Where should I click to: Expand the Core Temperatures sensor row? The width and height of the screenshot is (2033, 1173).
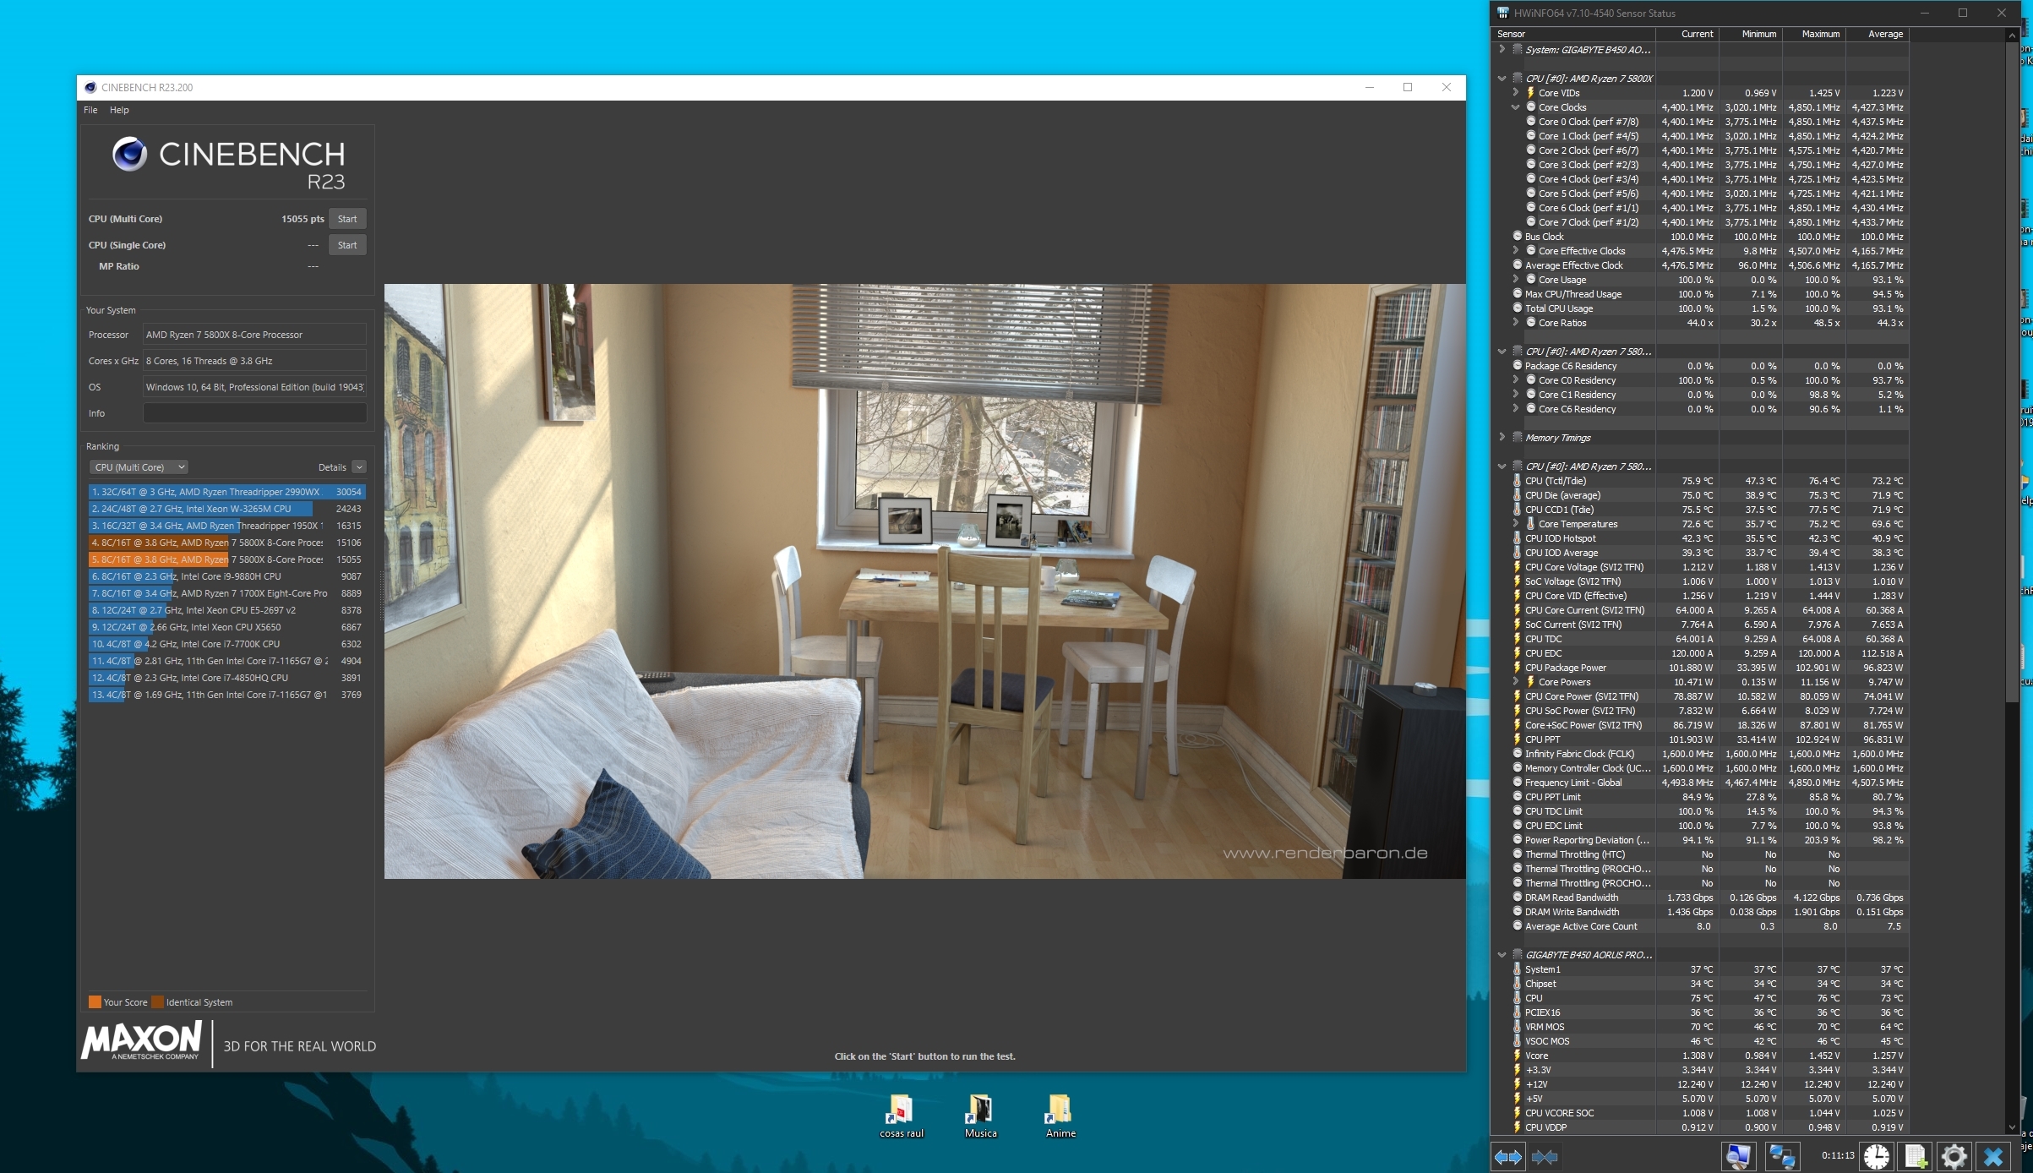click(1516, 524)
